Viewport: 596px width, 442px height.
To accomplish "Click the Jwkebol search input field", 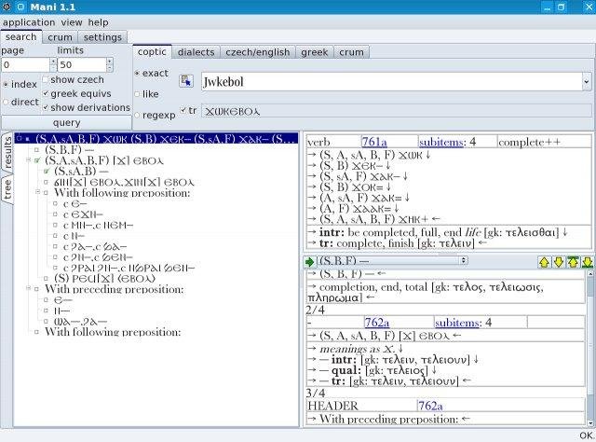I will [x=391, y=81].
